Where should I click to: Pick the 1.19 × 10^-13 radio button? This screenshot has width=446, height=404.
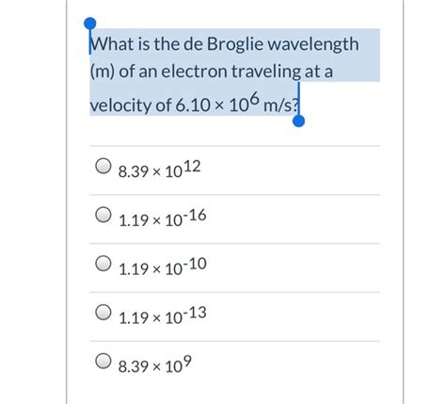pos(104,312)
